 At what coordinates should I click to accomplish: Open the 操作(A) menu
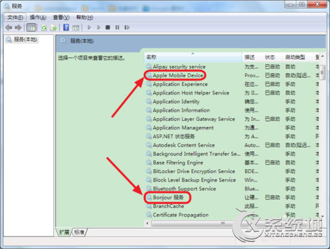(x=38, y=17)
